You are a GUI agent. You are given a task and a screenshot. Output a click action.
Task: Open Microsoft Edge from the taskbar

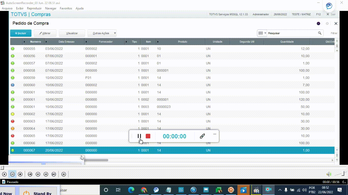131,190
